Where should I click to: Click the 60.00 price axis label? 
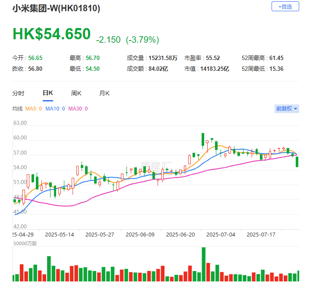pyautogui.click(x=20, y=138)
